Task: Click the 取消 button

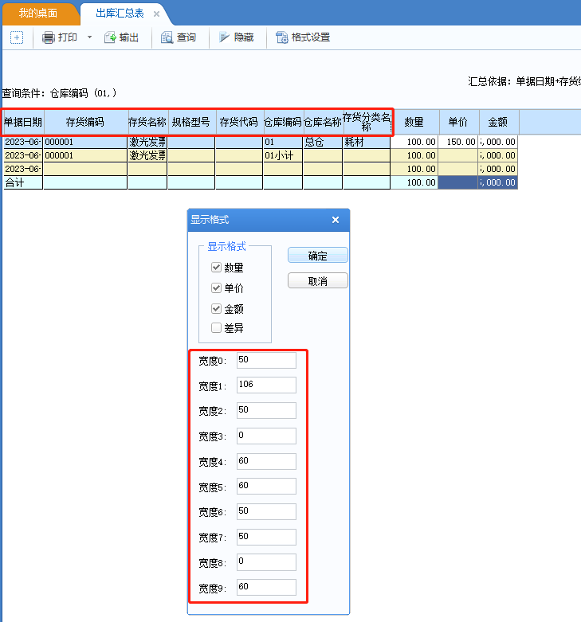Action: click(318, 281)
